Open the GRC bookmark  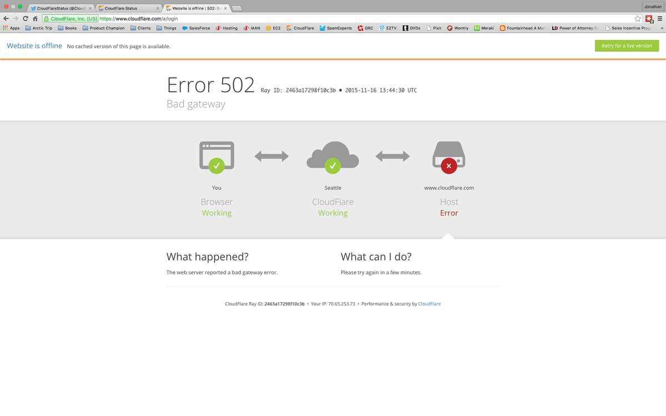pyautogui.click(x=365, y=28)
